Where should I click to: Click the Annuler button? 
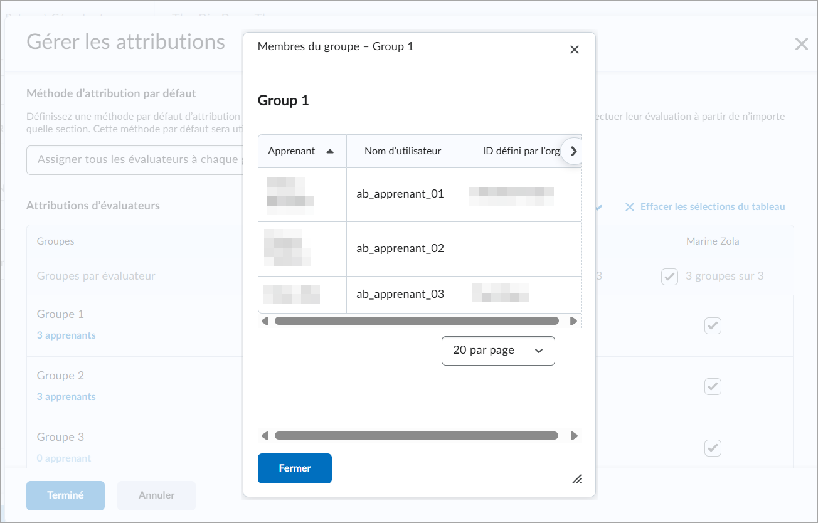tap(156, 495)
